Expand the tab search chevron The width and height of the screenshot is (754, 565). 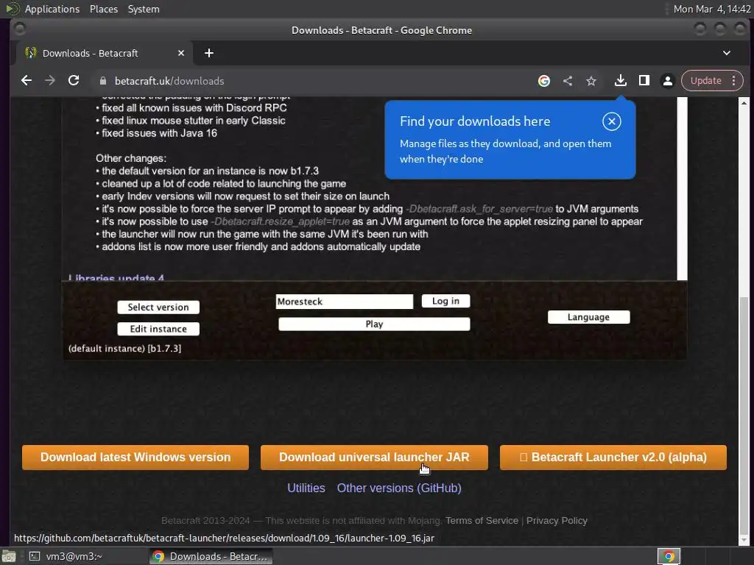pyautogui.click(x=727, y=53)
